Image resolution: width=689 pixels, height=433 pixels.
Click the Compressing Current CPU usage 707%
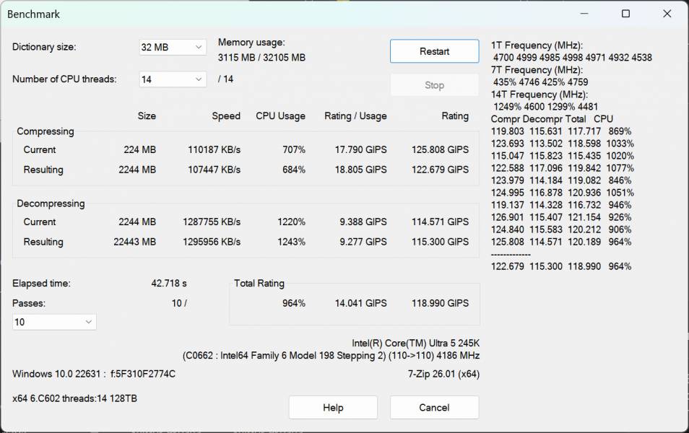293,150
